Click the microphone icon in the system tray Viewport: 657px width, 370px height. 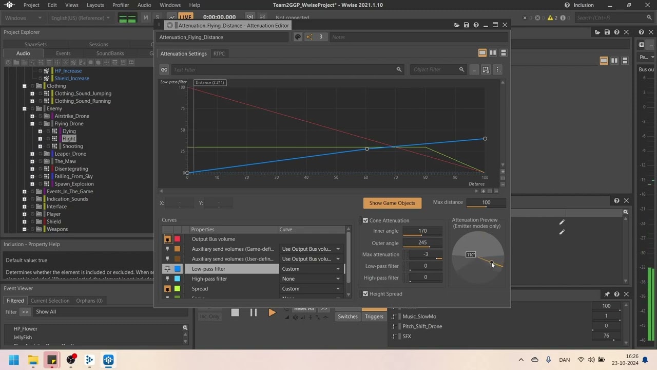click(549, 360)
